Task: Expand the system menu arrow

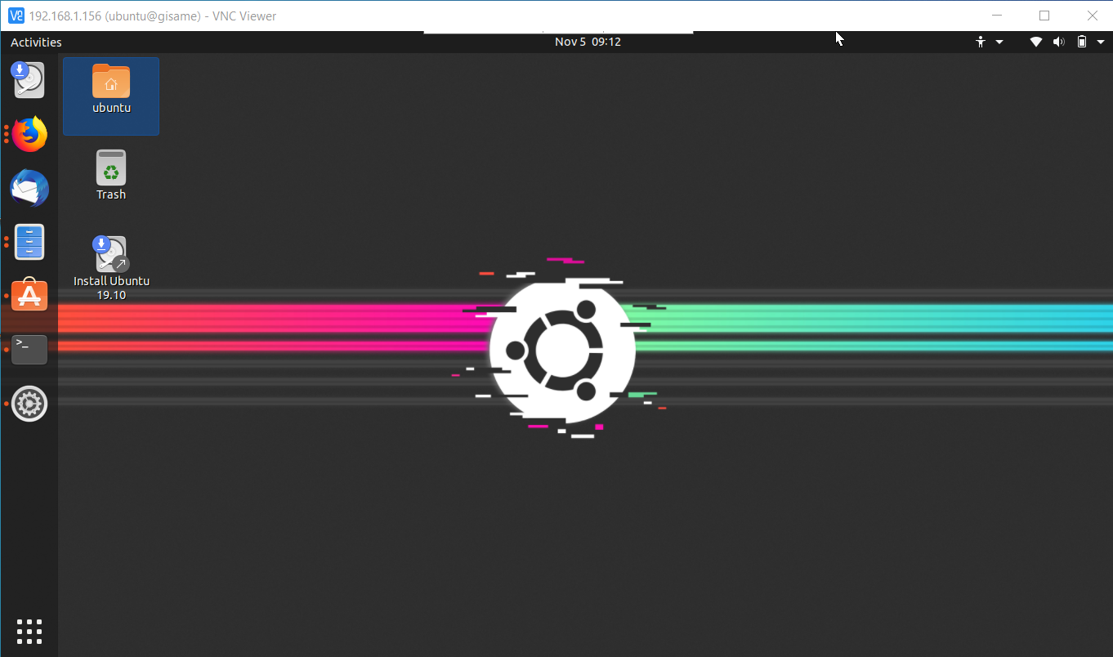Action: click(1100, 42)
